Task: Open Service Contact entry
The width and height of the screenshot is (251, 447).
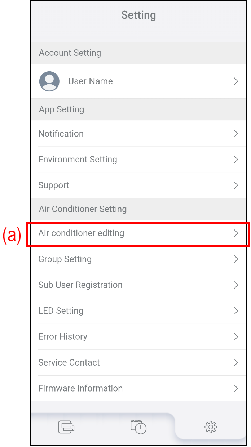Action: point(69,363)
